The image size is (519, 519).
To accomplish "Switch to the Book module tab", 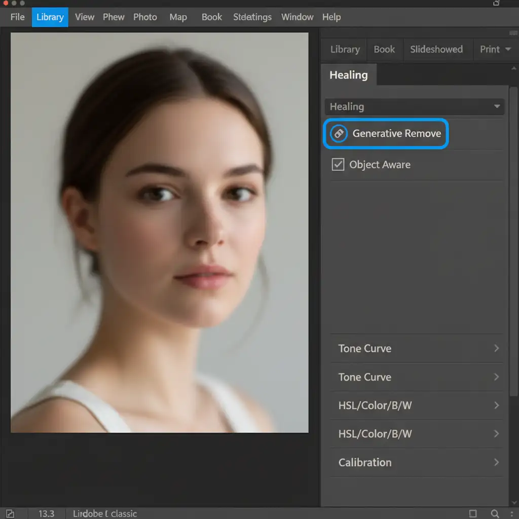I will pos(384,49).
